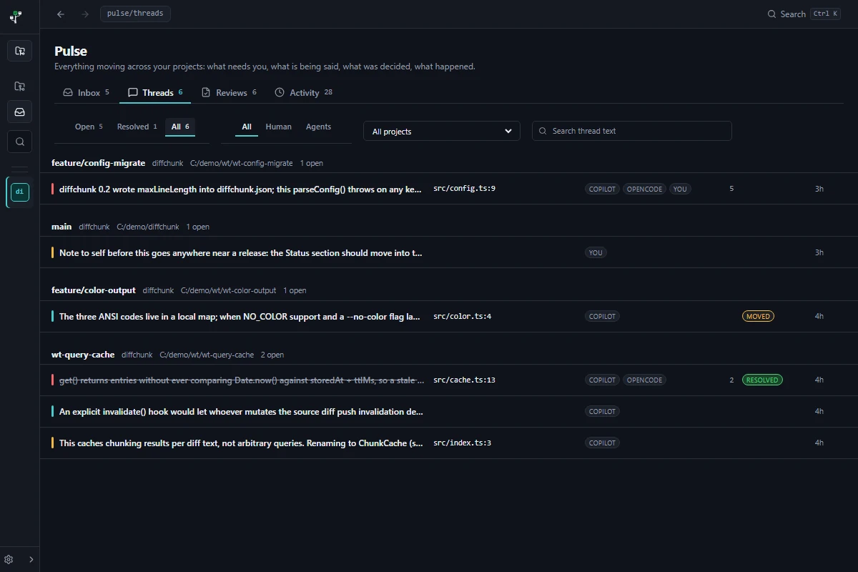Click the teal marker on ANSI codes thread
The height and width of the screenshot is (572, 858).
tap(53, 316)
